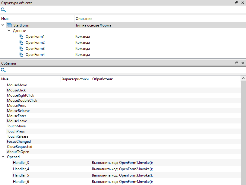
Task: Click the Характеристики column header
Action: (x=75, y=79)
